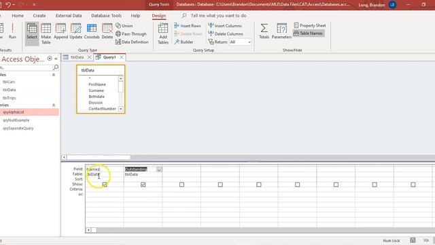Screen dimensions: 435x245
Task: Pick the Make Table query type
Action: pyautogui.click(x=46, y=33)
